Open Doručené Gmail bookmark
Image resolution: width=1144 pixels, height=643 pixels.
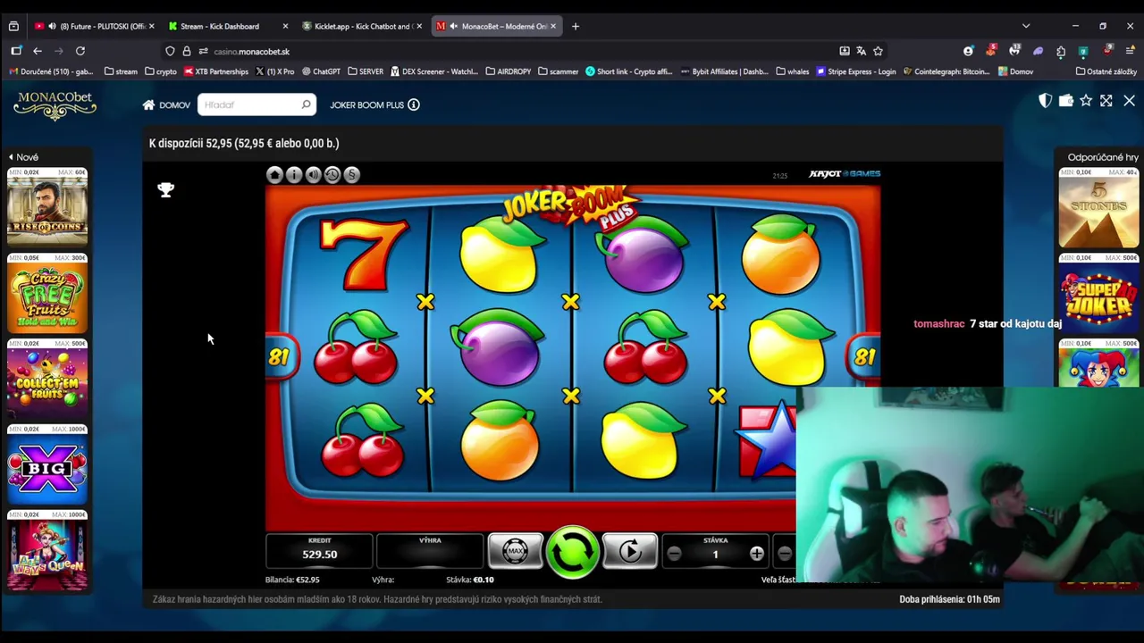51,71
